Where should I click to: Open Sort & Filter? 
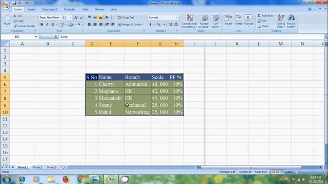281,21
